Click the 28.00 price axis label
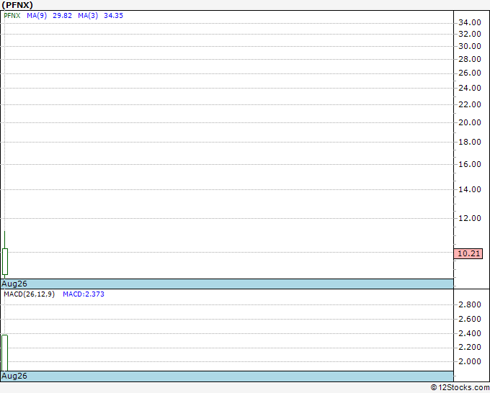Image resolution: width=490 pixels, height=393 pixels. [470, 59]
